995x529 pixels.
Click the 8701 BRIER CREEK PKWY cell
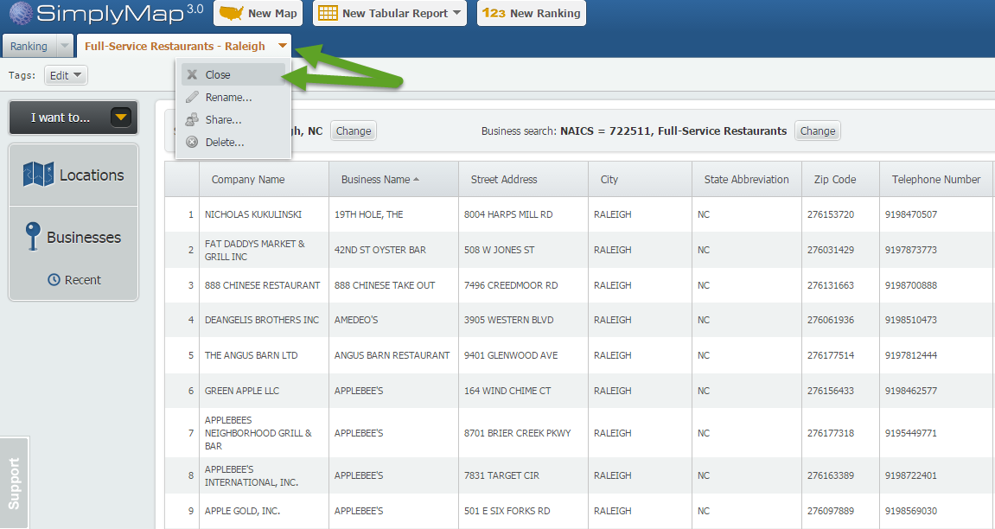(x=524, y=433)
